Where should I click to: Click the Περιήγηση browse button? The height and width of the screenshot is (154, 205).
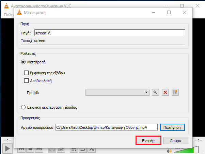coord(172,127)
